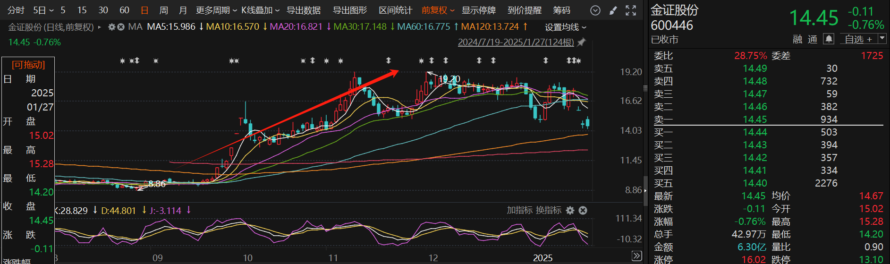Show the 筹码 chip distribution
Image resolution: width=890 pixels, height=264 pixels.
tap(562, 10)
